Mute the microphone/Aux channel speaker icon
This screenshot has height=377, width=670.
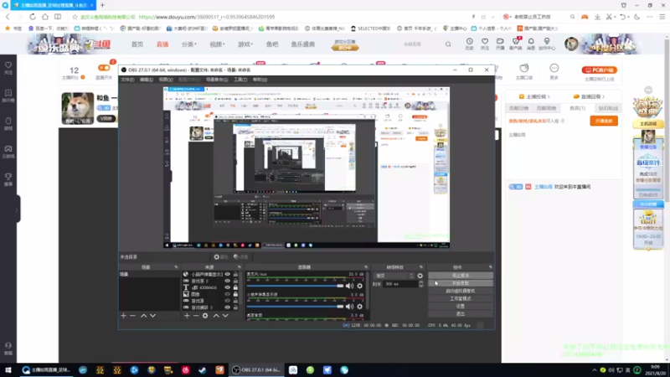(349, 286)
